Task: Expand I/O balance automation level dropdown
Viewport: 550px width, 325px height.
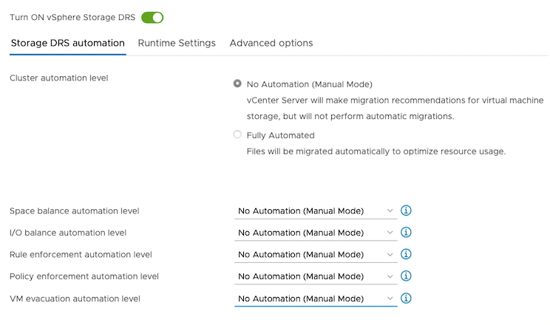Action: pyautogui.click(x=316, y=233)
